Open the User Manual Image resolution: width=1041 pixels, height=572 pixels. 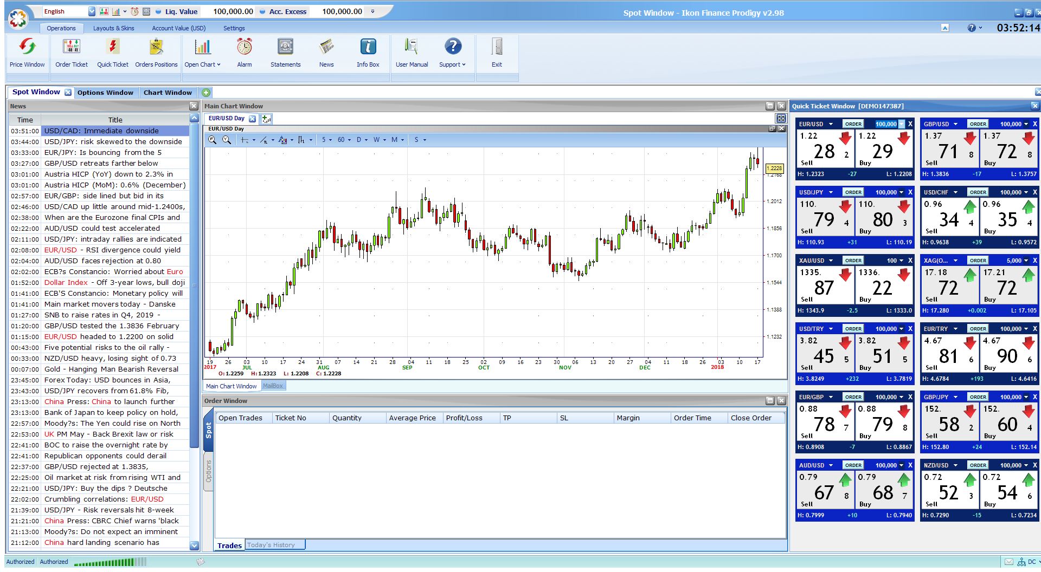coord(412,53)
